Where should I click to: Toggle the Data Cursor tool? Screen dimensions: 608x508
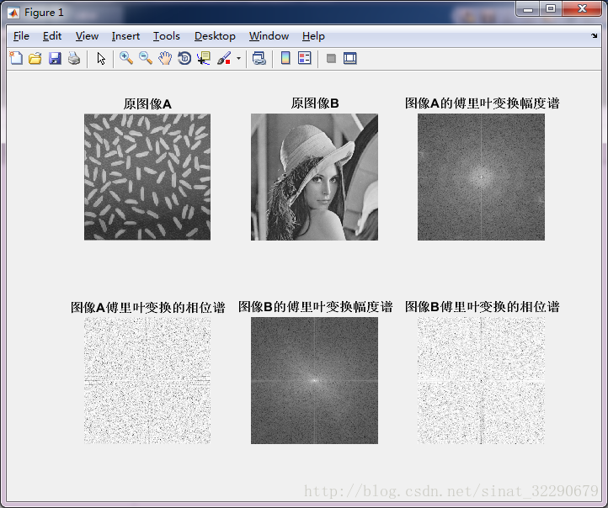(x=204, y=58)
